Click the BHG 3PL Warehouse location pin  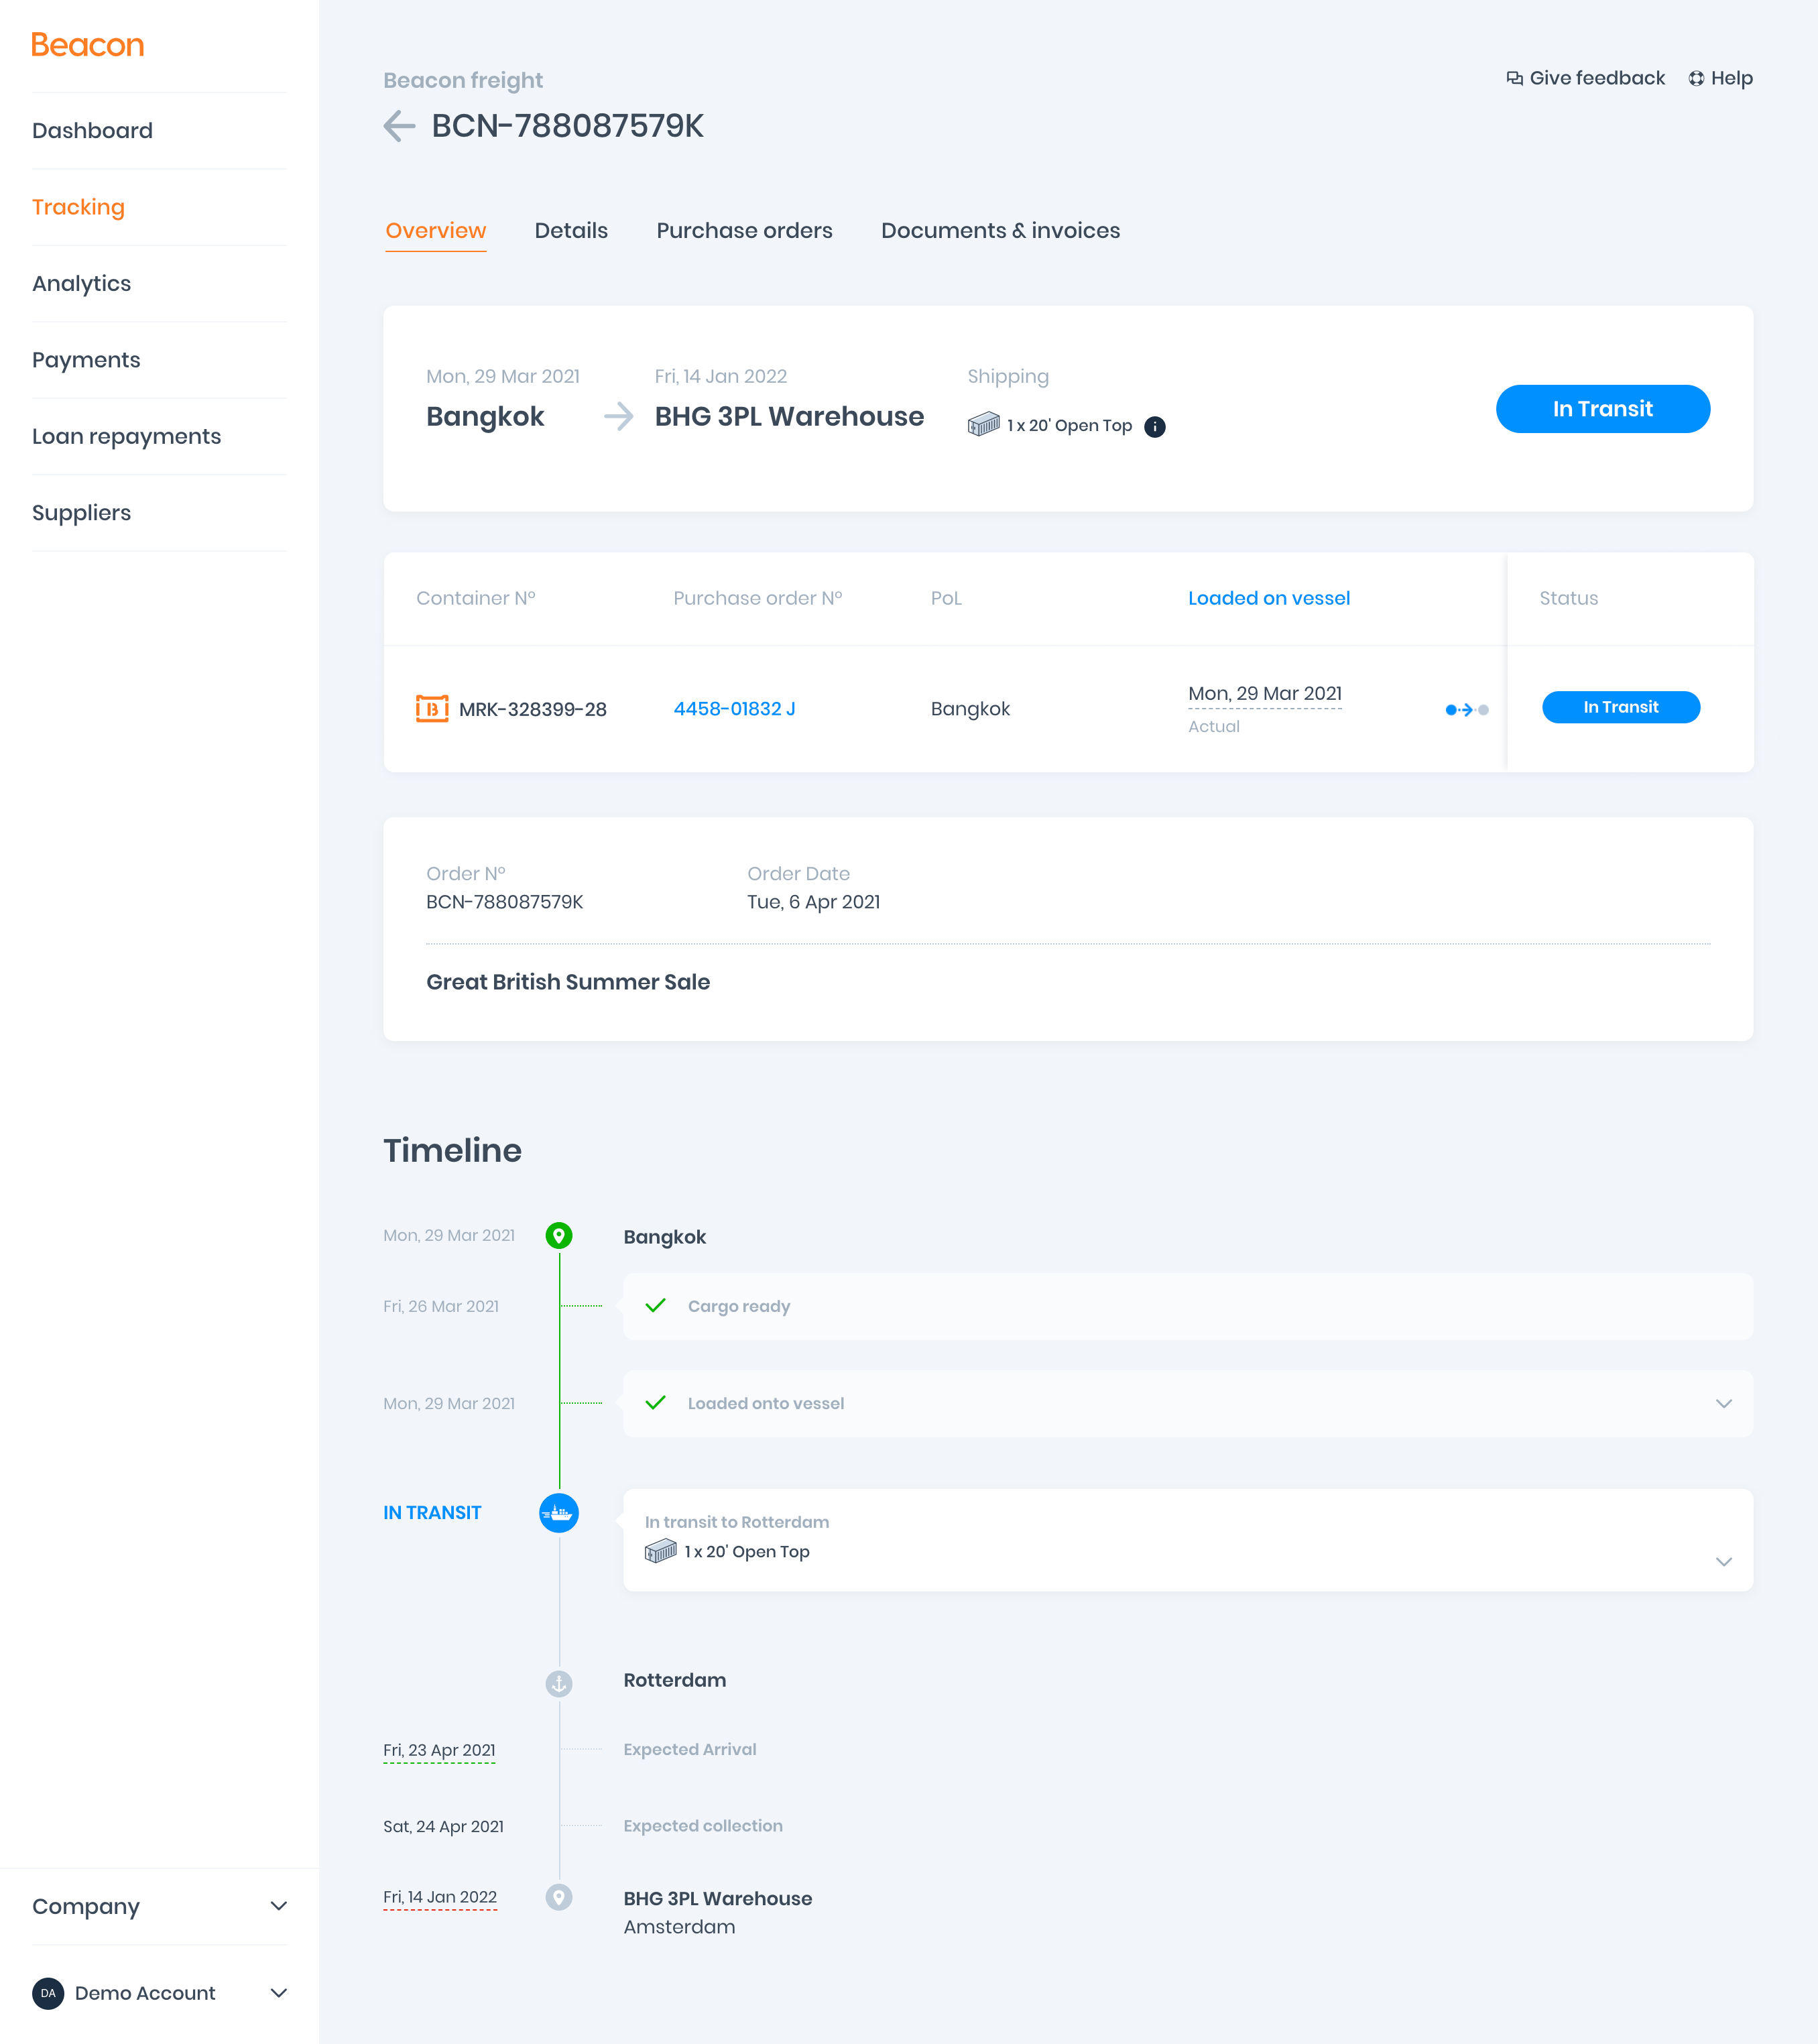coord(559,1897)
